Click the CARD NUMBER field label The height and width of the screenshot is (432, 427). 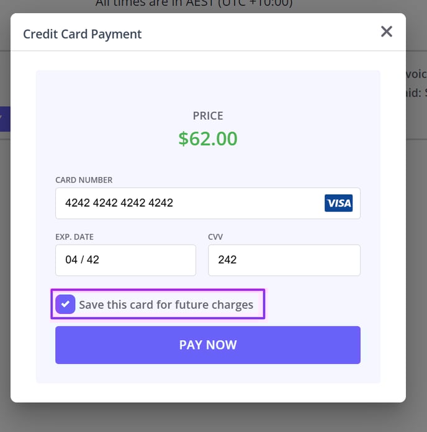click(84, 180)
